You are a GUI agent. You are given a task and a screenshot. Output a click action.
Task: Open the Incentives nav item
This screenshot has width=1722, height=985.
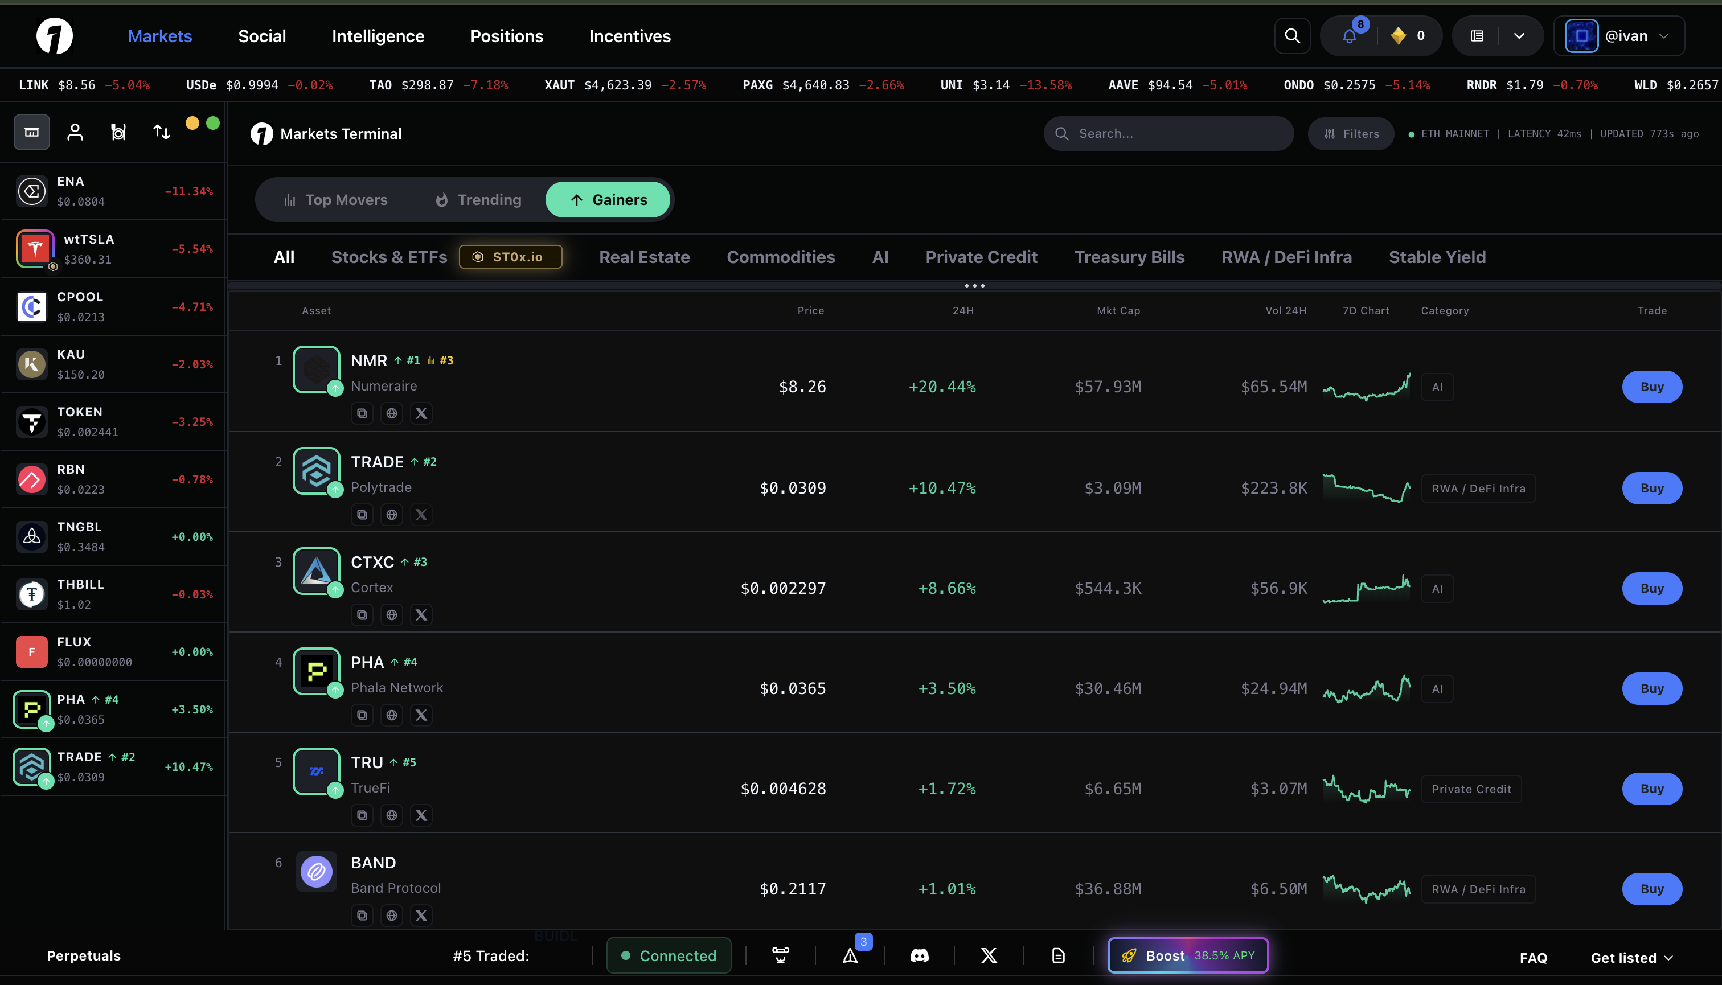[x=630, y=36]
